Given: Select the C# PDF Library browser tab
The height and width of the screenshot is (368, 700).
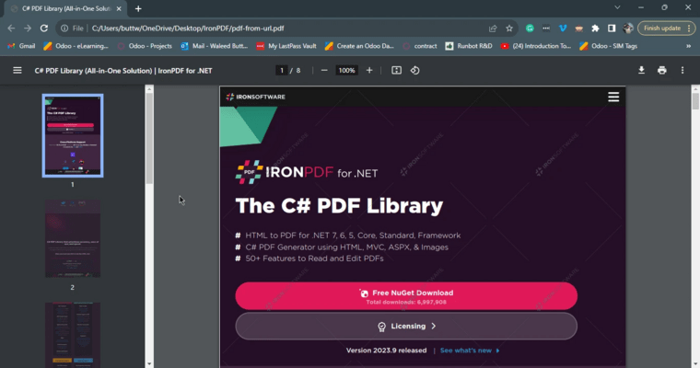Looking at the screenshot, I should [x=65, y=8].
